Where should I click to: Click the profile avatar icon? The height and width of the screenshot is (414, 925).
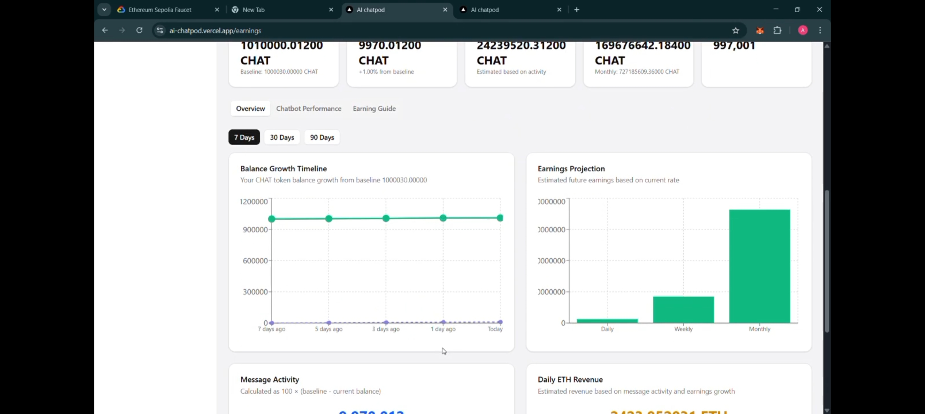tap(803, 30)
